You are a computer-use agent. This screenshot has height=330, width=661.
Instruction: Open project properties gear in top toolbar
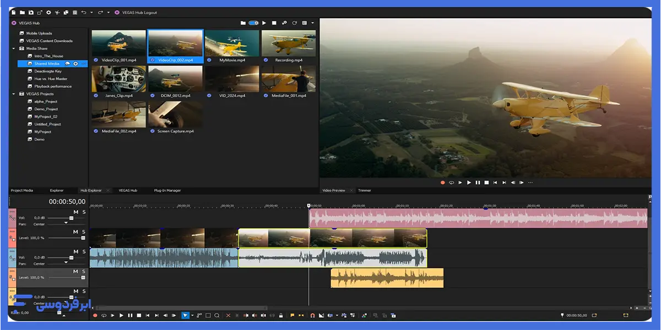(x=48, y=12)
